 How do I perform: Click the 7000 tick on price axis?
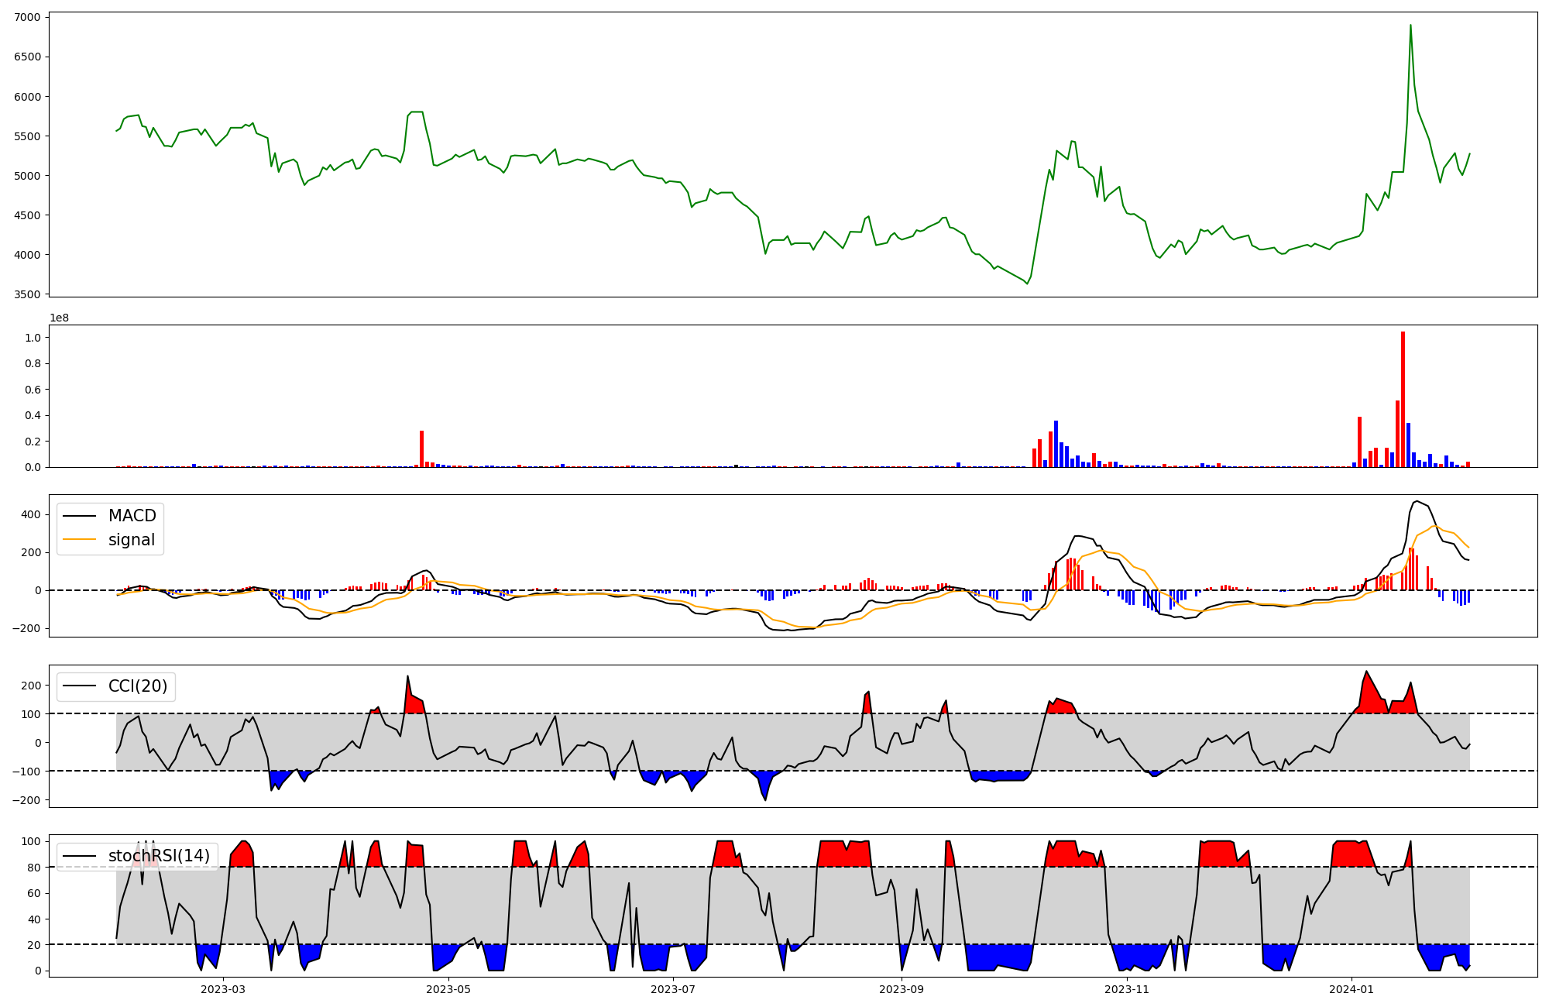27,17
